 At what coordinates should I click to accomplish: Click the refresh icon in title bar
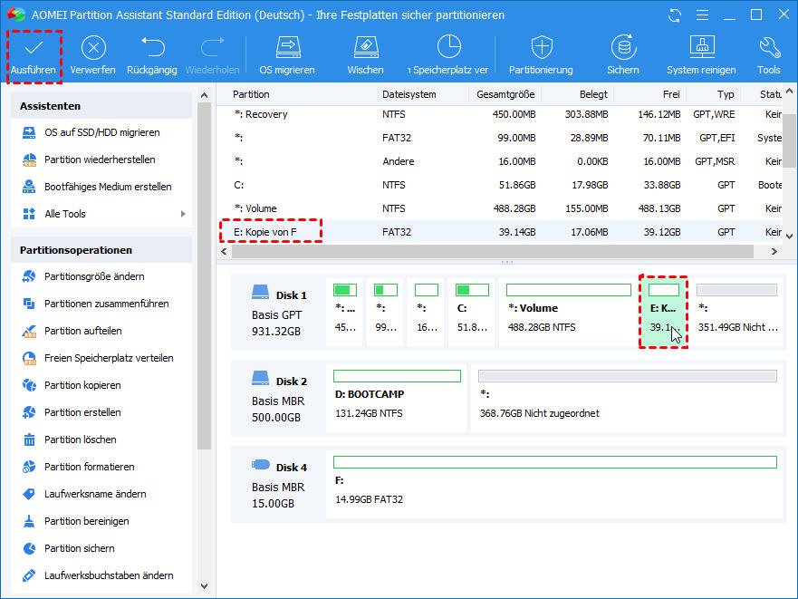pos(675,15)
